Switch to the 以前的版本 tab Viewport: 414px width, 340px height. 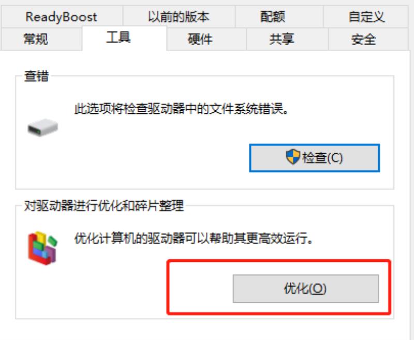coord(179,17)
